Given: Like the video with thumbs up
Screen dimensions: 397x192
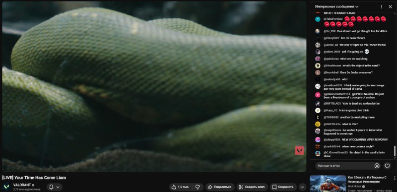Looking at the screenshot, I should [x=180, y=187].
